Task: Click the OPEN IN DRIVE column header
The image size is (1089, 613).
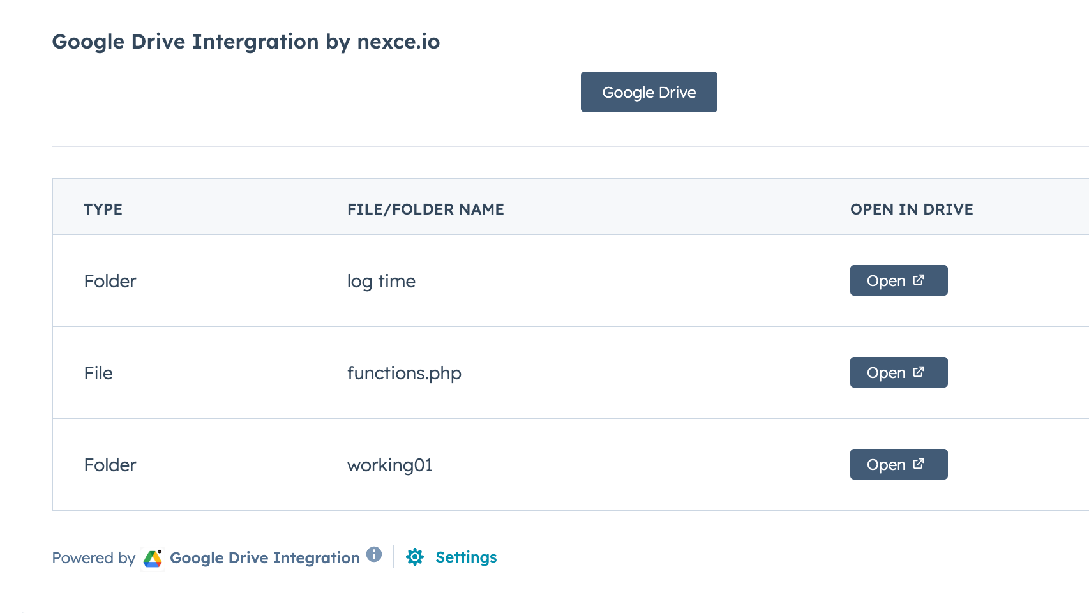Action: coord(911,209)
